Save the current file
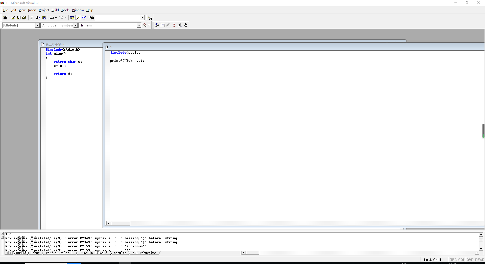Image resolution: width=485 pixels, height=264 pixels. pyautogui.click(x=18, y=18)
